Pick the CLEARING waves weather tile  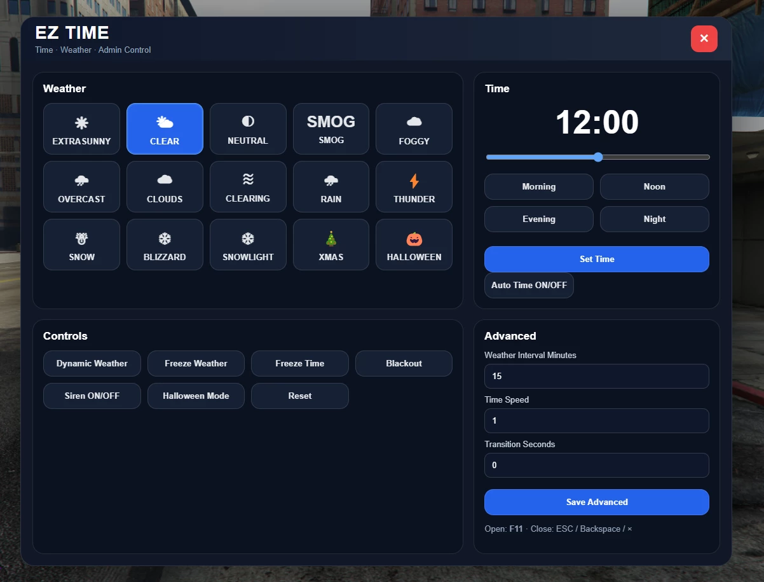tap(248, 186)
